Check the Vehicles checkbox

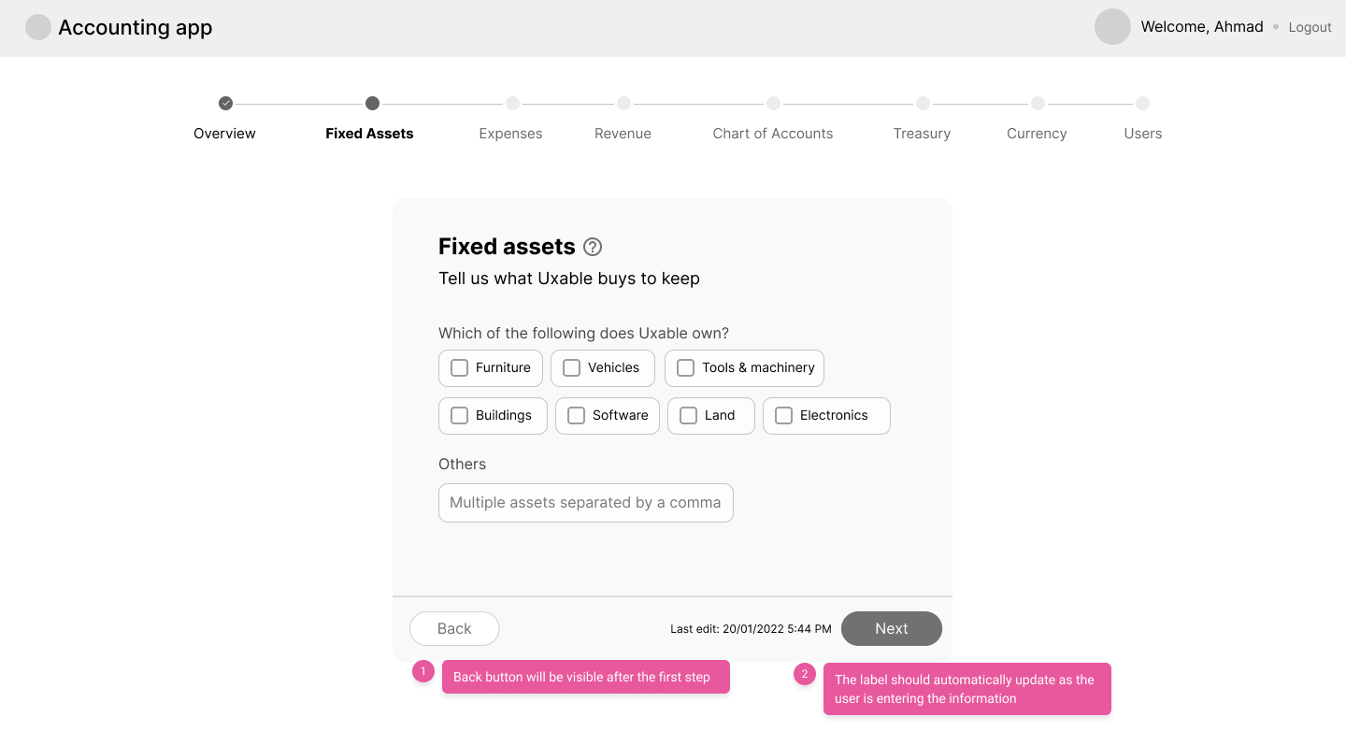pyautogui.click(x=571, y=368)
